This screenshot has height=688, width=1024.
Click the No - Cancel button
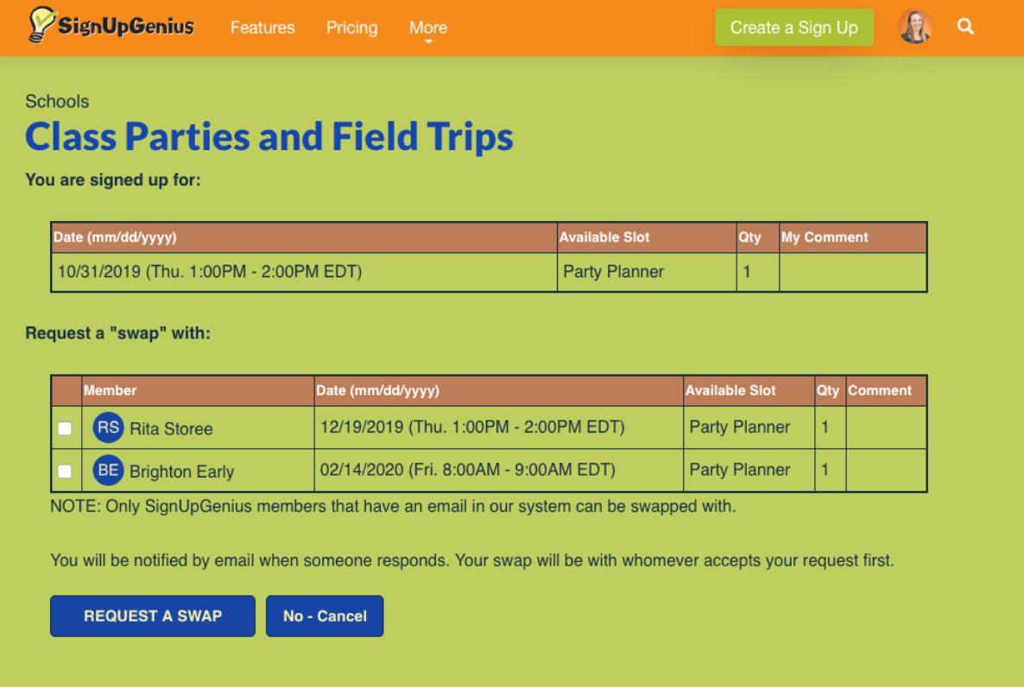(x=325, y=615)
